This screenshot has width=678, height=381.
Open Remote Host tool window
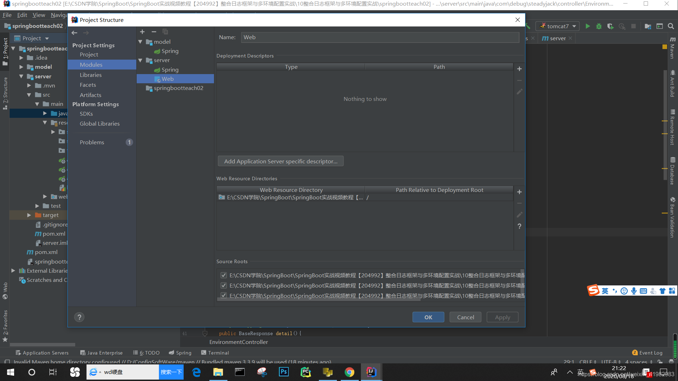673,127
